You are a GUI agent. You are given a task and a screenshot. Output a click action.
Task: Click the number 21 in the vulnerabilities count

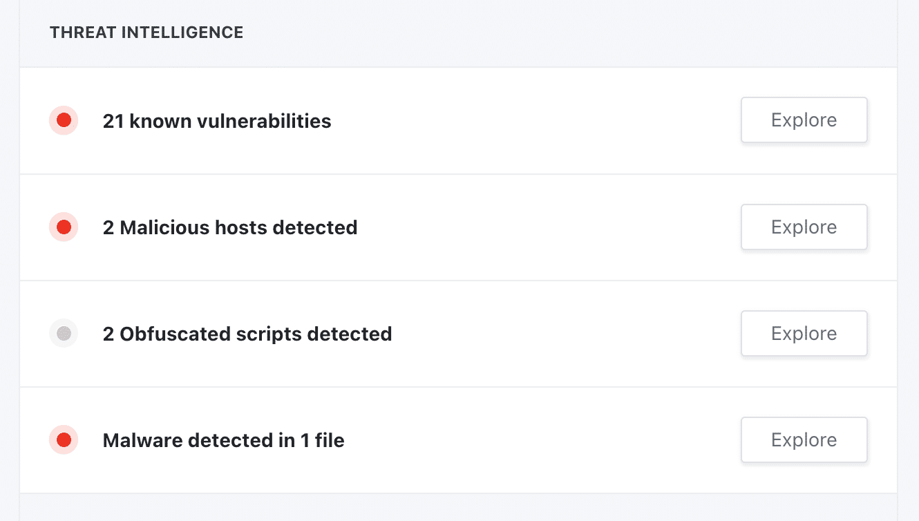pos(113,122)
